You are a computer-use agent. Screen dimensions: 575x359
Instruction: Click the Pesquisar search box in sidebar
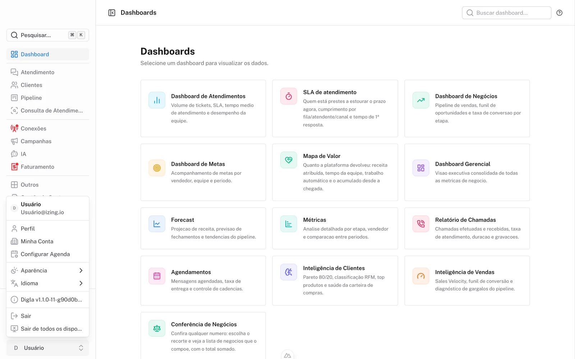point(48,35)
